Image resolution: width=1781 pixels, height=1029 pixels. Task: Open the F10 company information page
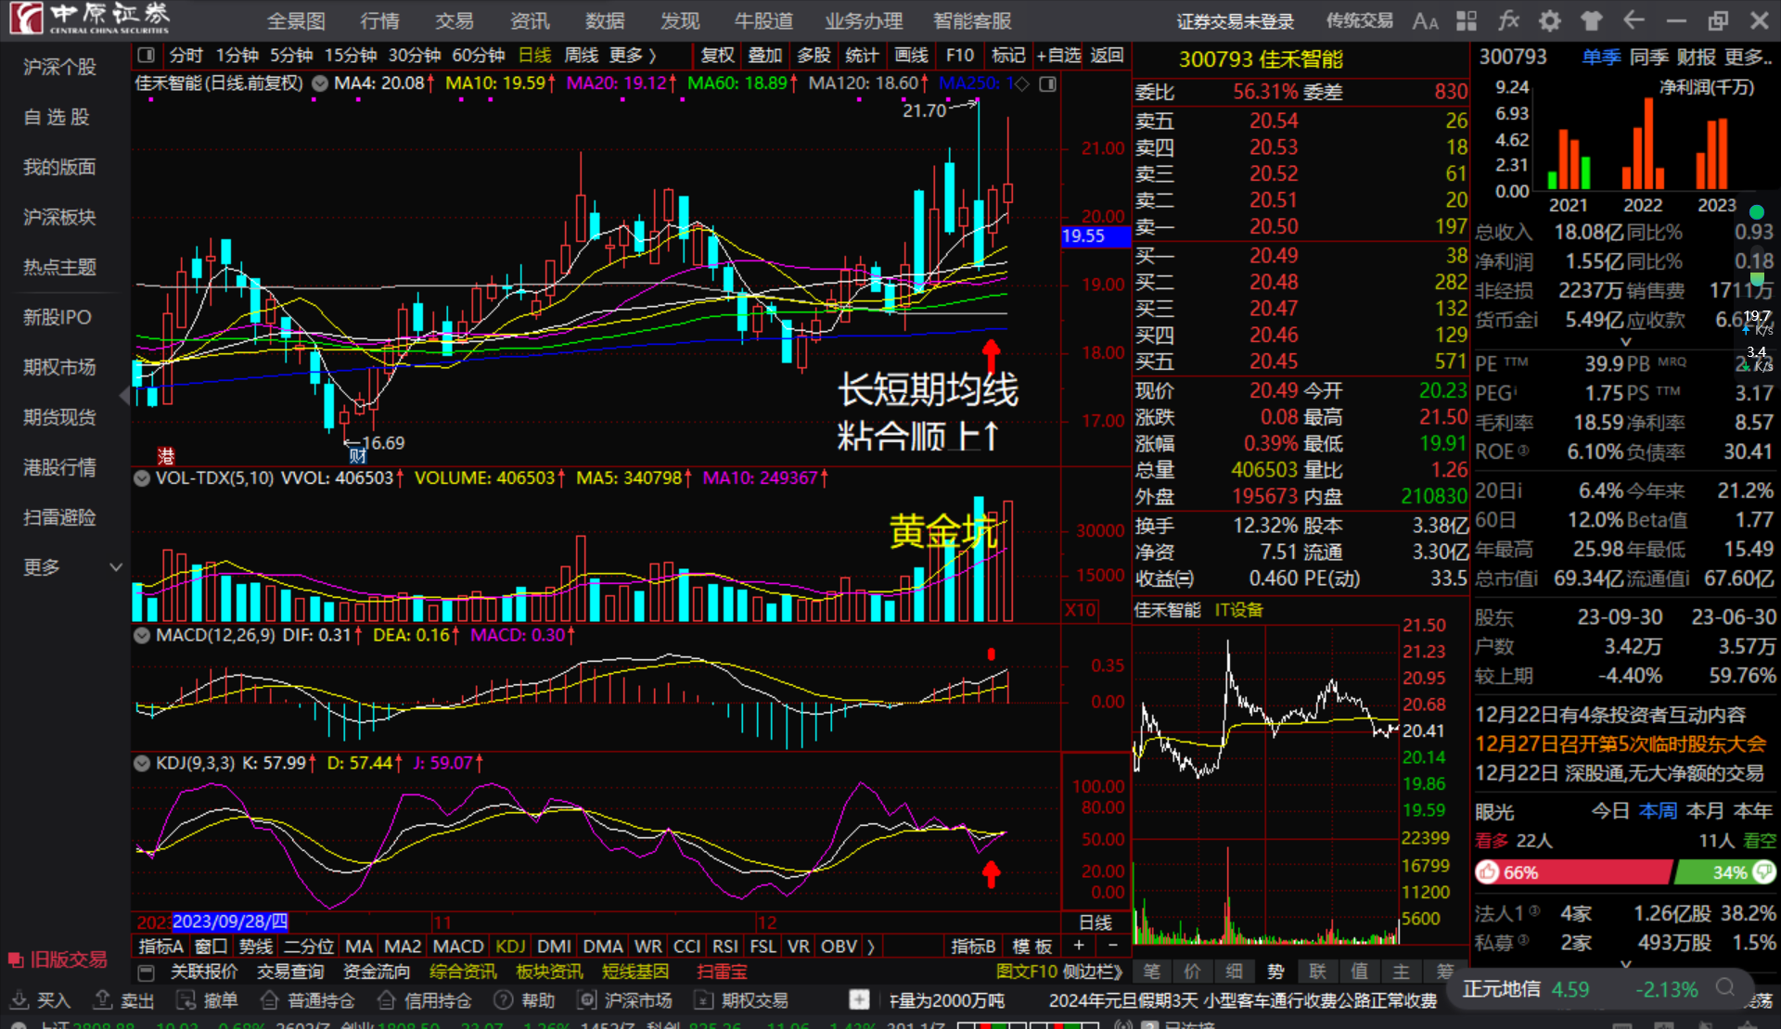[x=959, y=55]
